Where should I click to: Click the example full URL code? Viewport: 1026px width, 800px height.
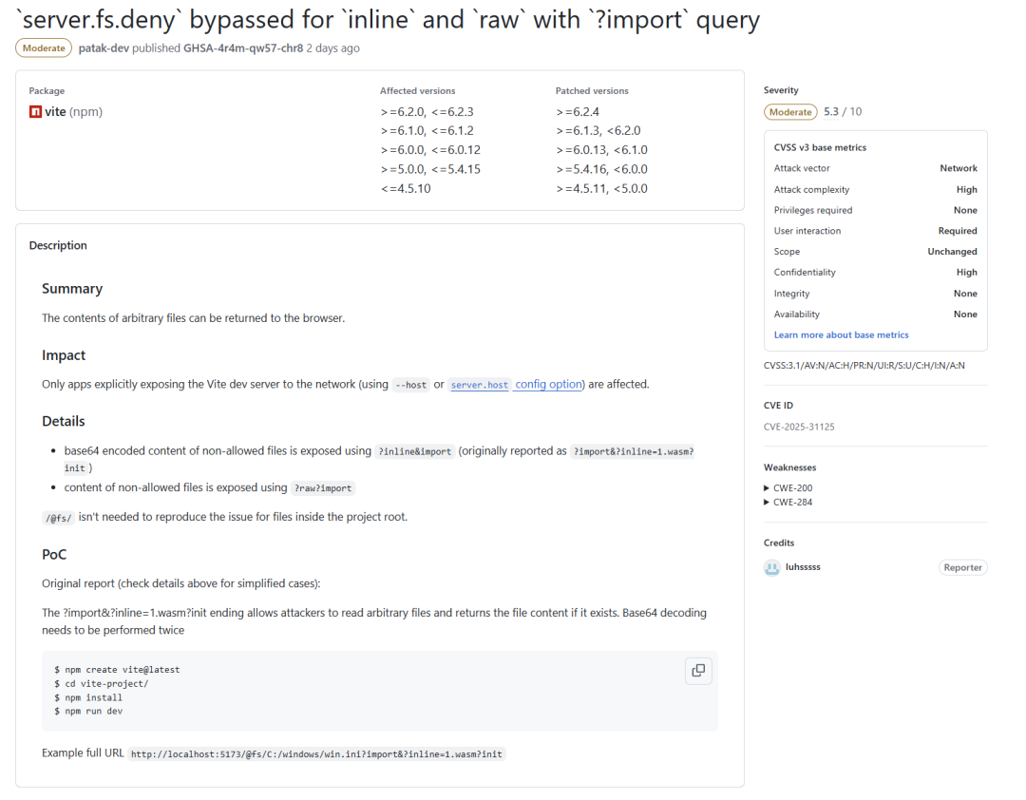[x=316, y=754]
